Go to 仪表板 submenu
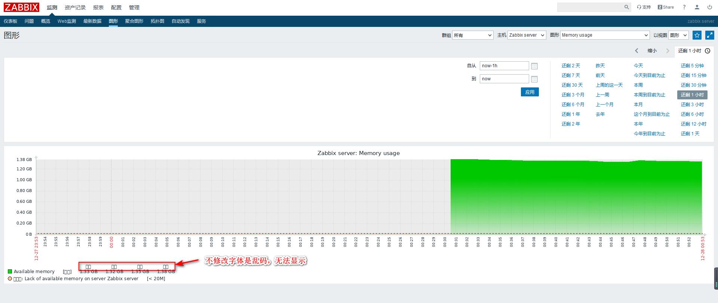 pyautogui.click(x=10, y=21)
